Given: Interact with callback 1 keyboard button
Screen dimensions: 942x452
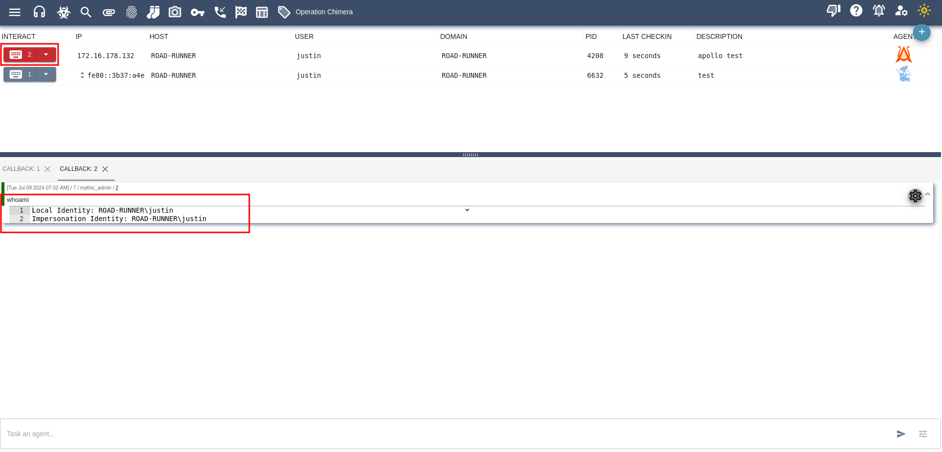Looking at the screenshot, I should click(x=20, y=74).
